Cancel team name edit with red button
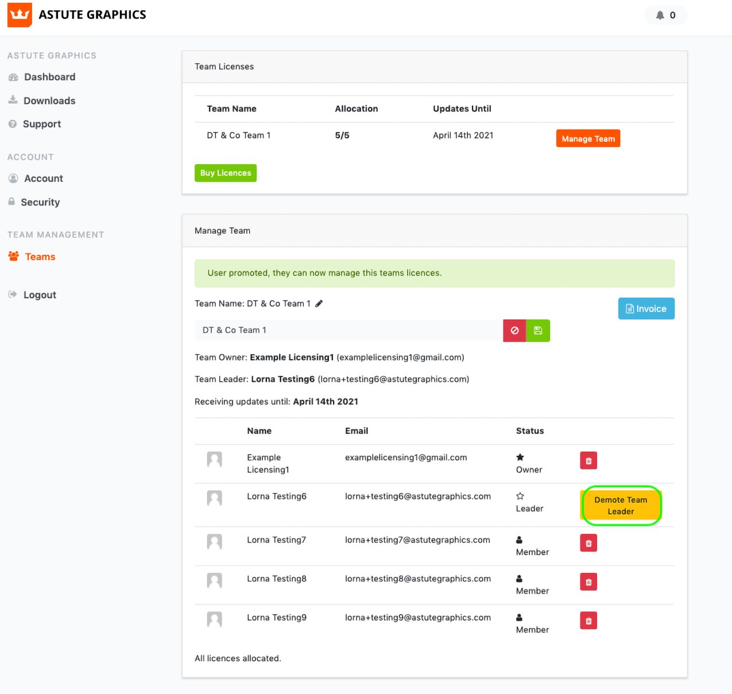 [x=514, y=331]
